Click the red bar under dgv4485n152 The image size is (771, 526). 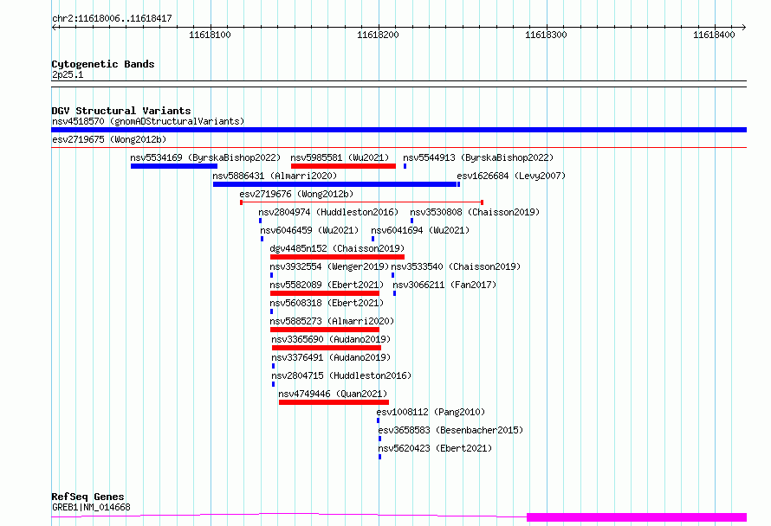pyautogui.click(x=337, y=257)
